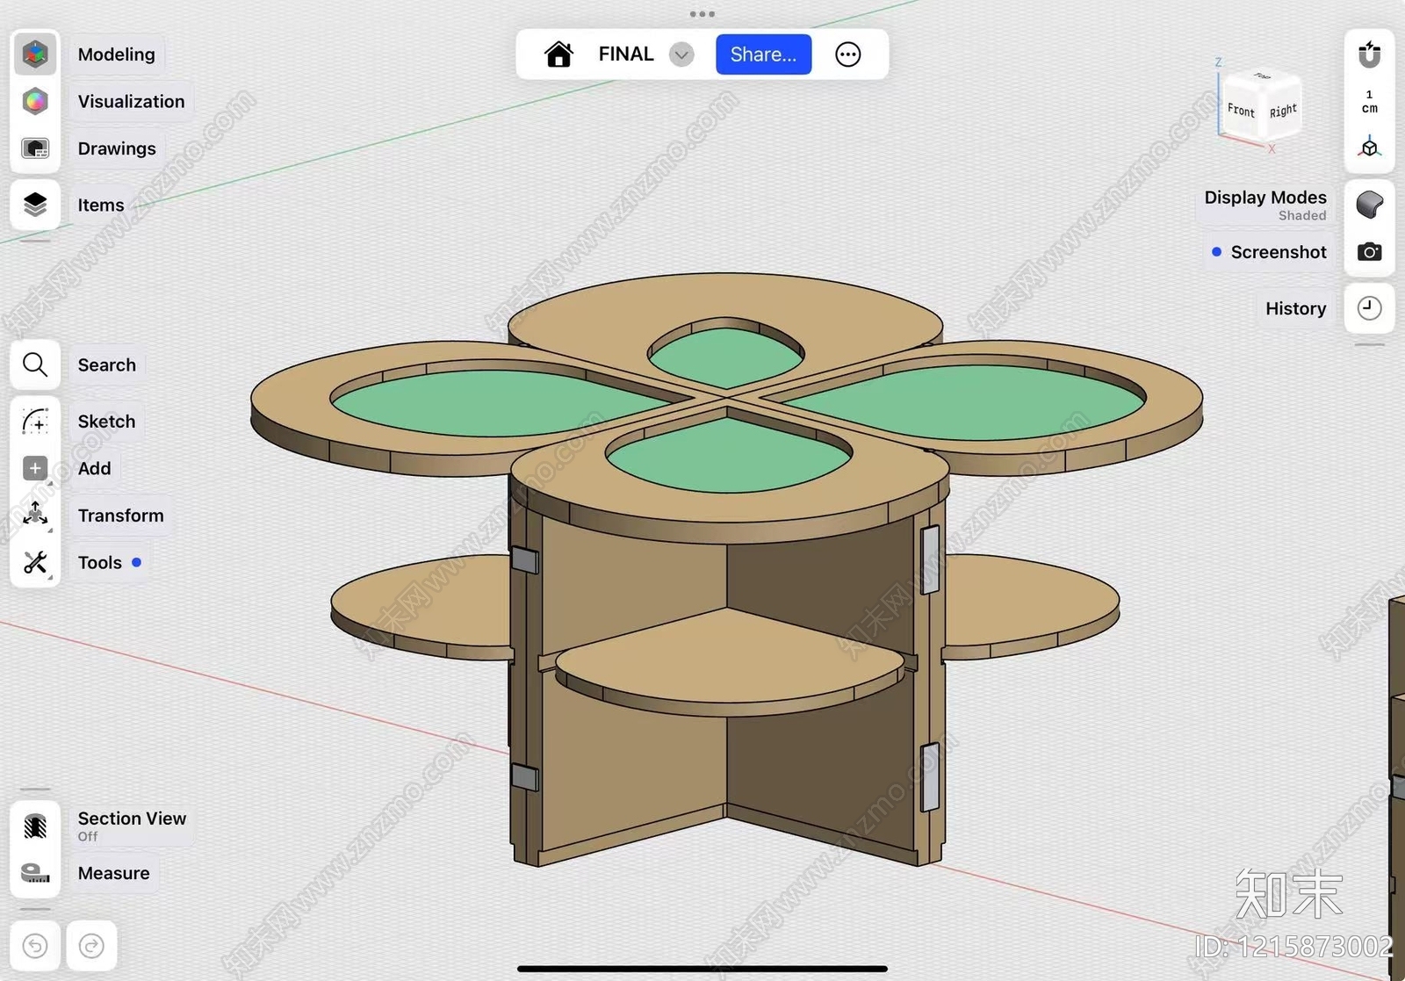Take a screenshot with camera icon
The width and height of the screenshot is (1405, 981).
pyautogui.click(x=1369, y=252)
